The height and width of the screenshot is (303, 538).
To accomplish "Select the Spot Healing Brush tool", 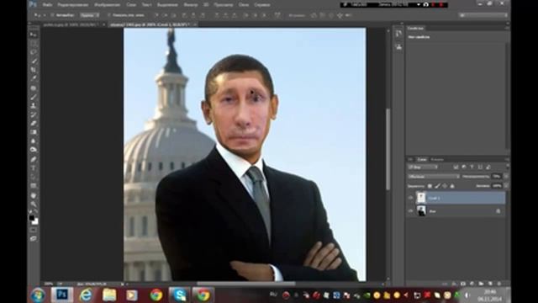I will click(x=34, y=88).
